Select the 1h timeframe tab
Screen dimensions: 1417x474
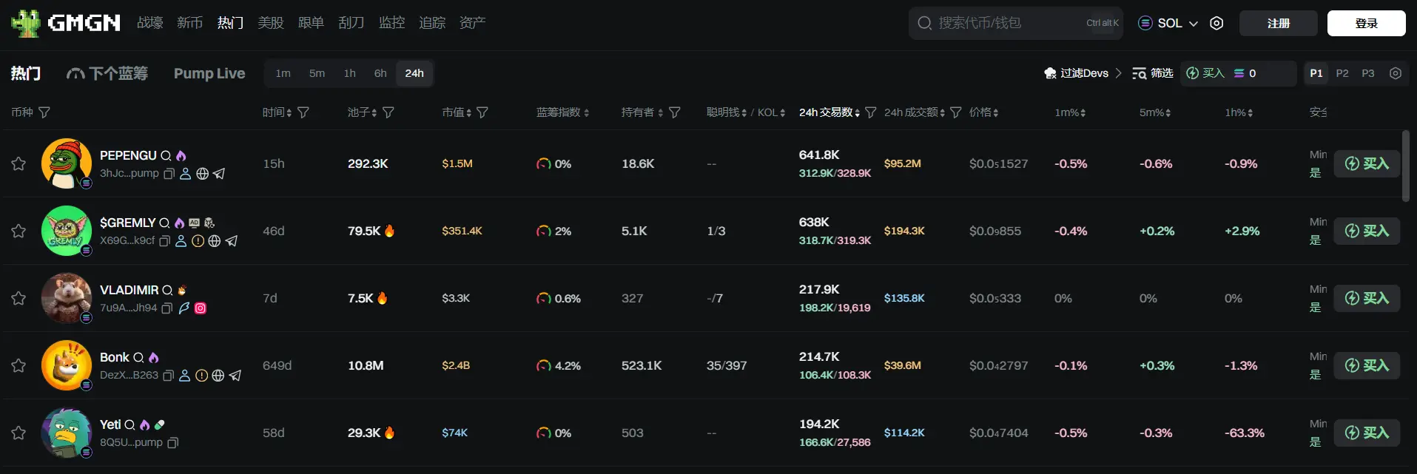(349, 73)
